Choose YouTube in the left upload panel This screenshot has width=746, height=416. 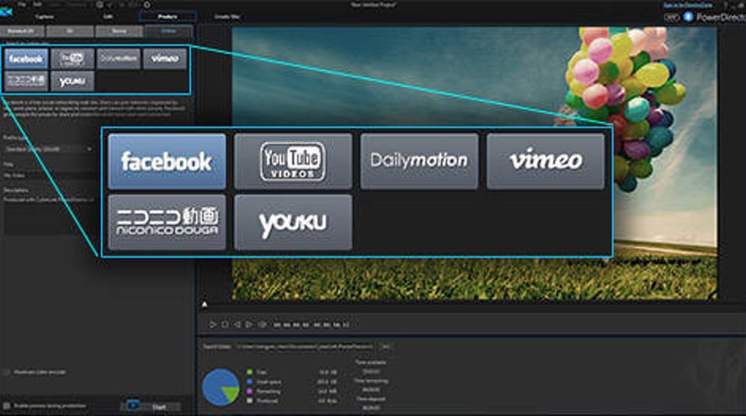coord(72,59)
